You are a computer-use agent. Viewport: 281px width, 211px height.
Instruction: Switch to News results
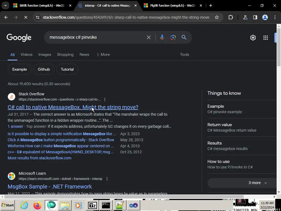click(85, 55)
